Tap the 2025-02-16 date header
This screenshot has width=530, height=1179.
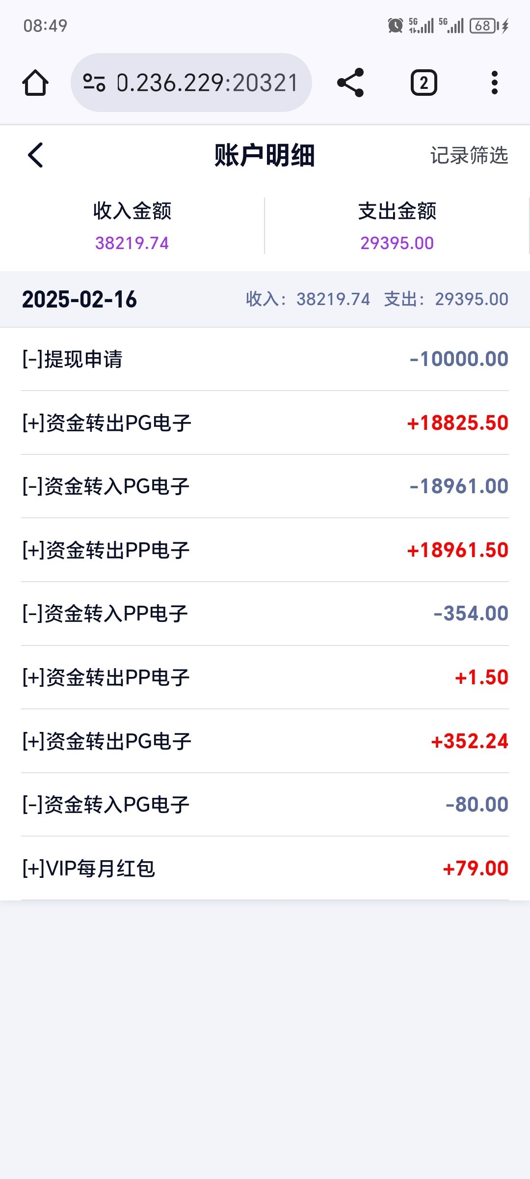click(79, 299)
